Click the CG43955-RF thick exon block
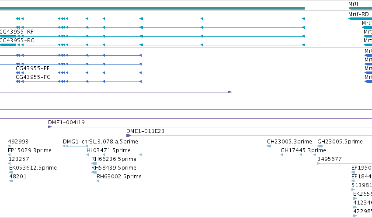Viewport: 372px width, 218px height. click(x=8, y=36)
